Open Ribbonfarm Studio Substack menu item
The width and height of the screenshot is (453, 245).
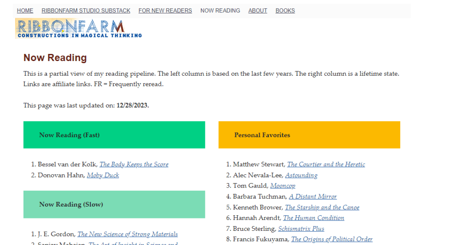click(86, 11)
